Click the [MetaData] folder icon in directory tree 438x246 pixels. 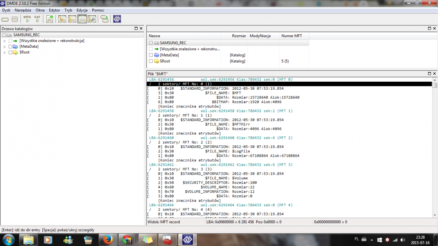click(15, 47)
